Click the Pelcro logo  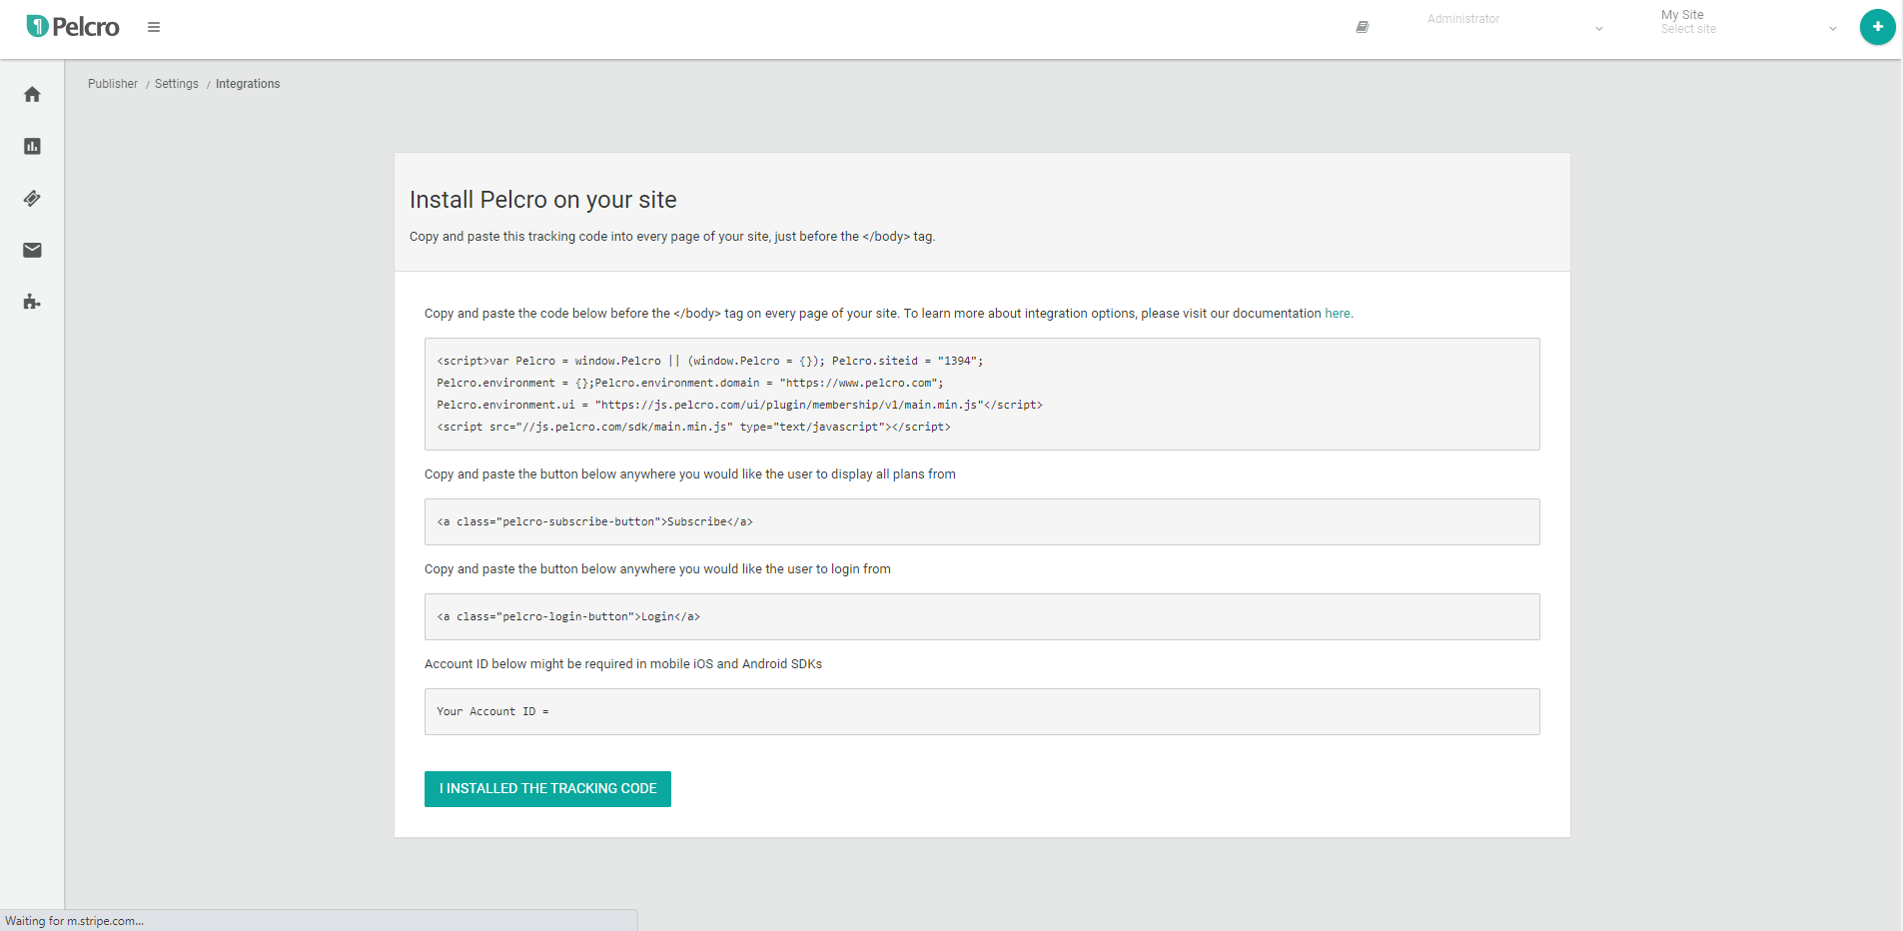(73, 27)
